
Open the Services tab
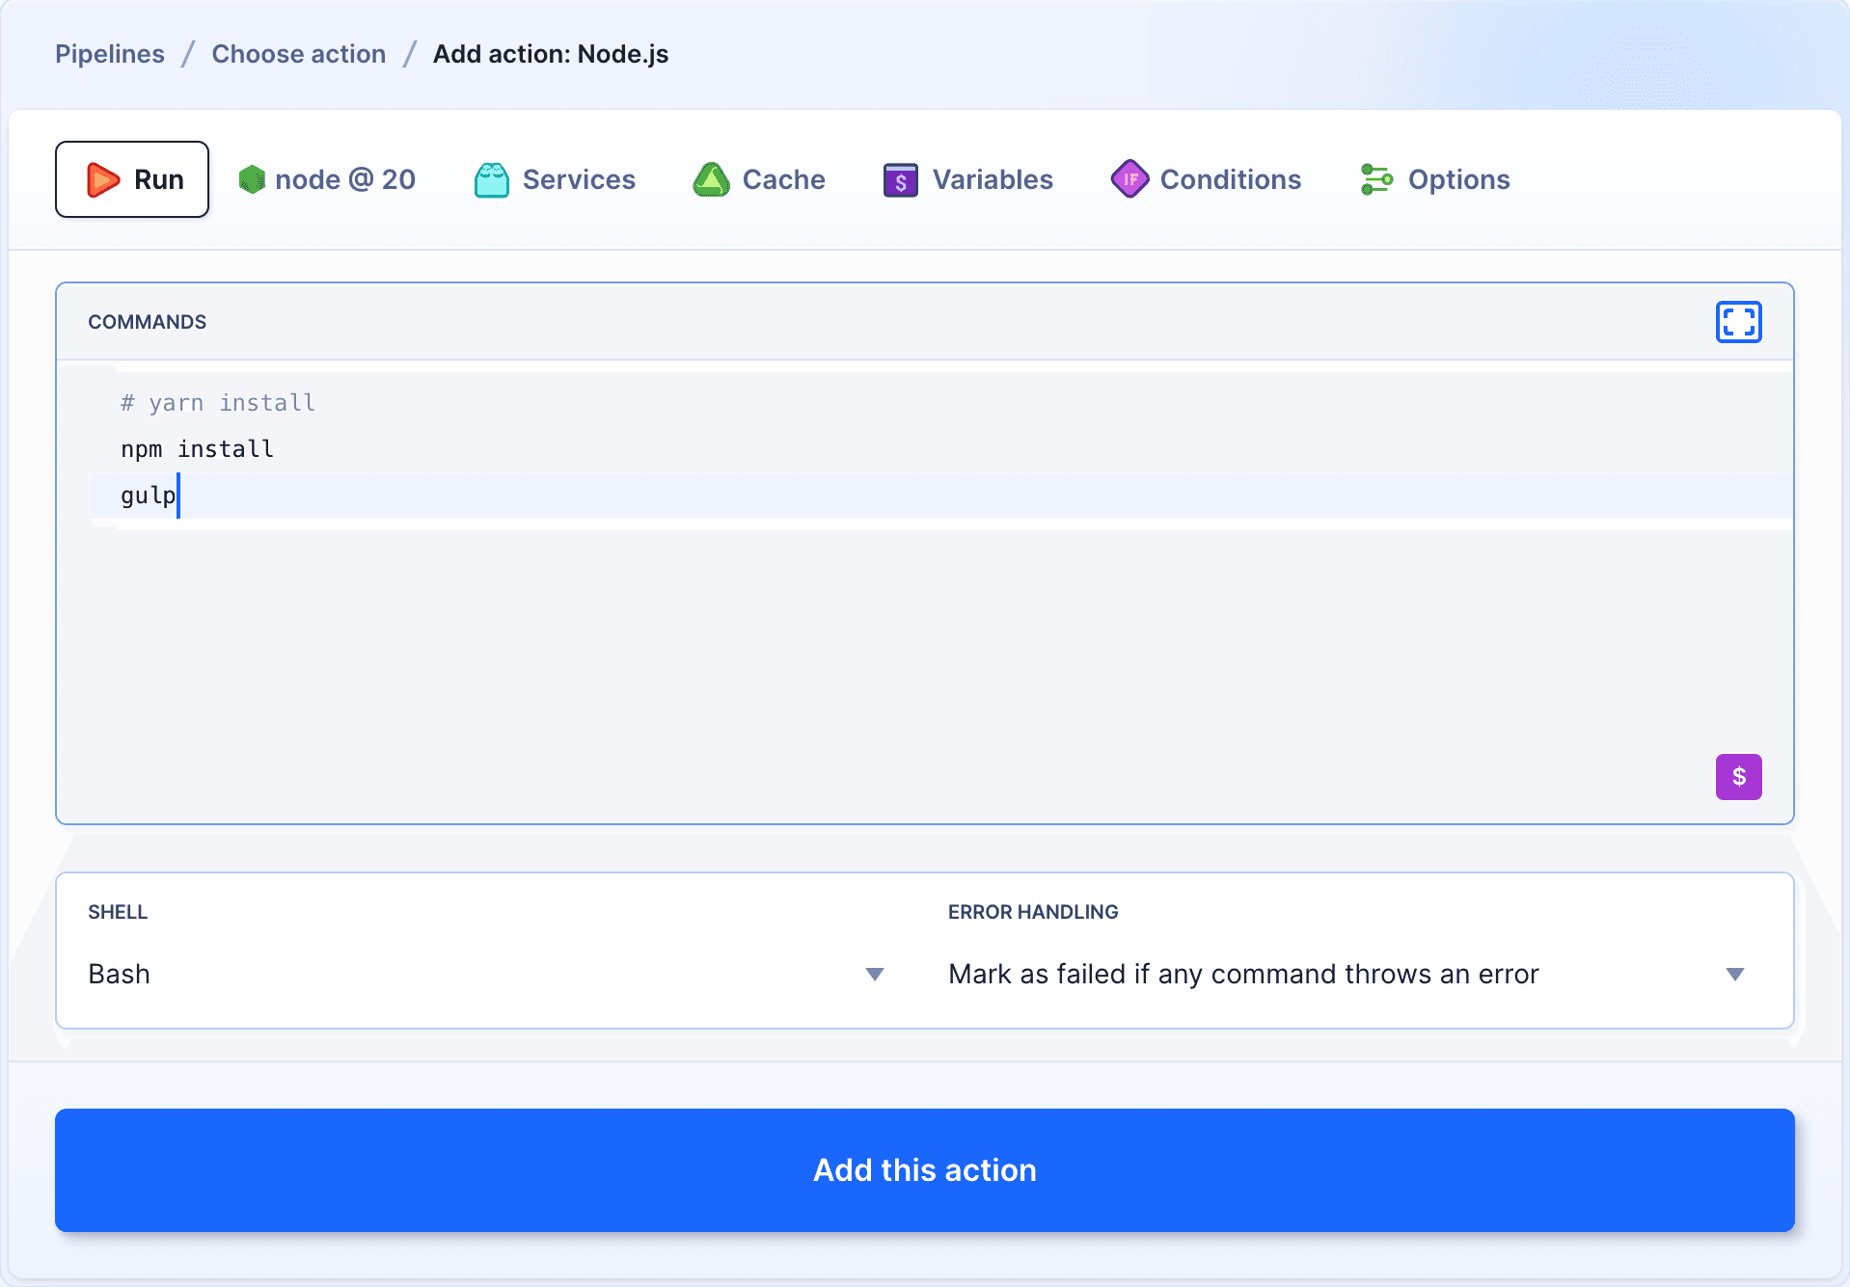555,179
